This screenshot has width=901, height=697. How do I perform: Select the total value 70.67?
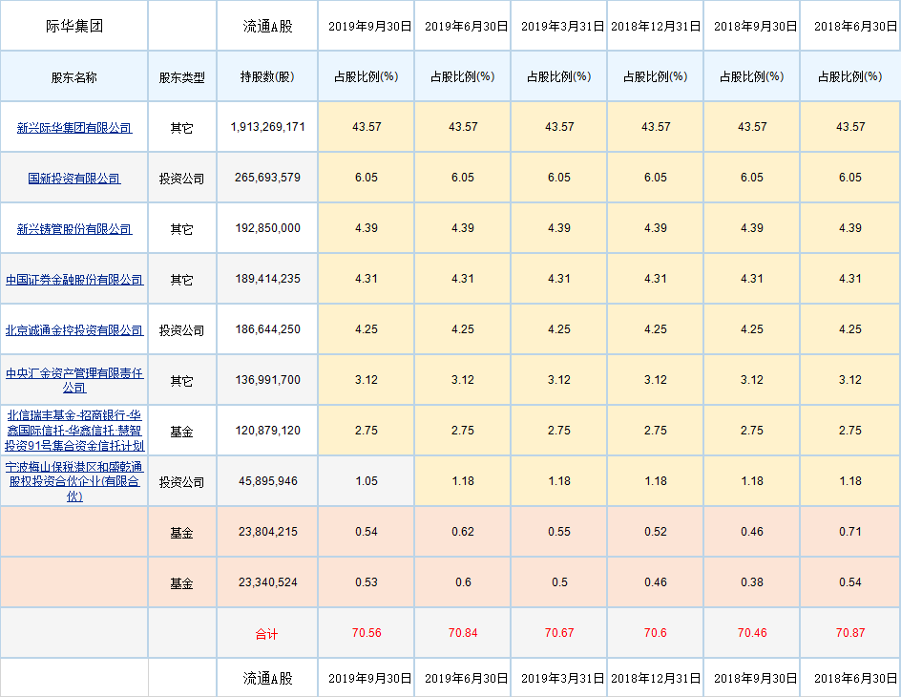(559, 633)
